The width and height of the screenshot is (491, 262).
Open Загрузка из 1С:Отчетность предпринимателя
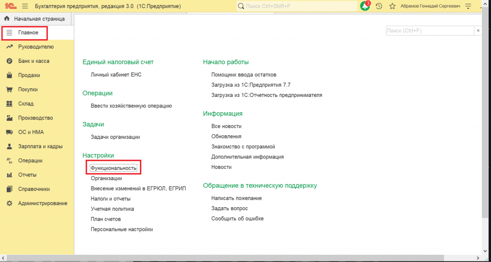[x=267, y=95]
